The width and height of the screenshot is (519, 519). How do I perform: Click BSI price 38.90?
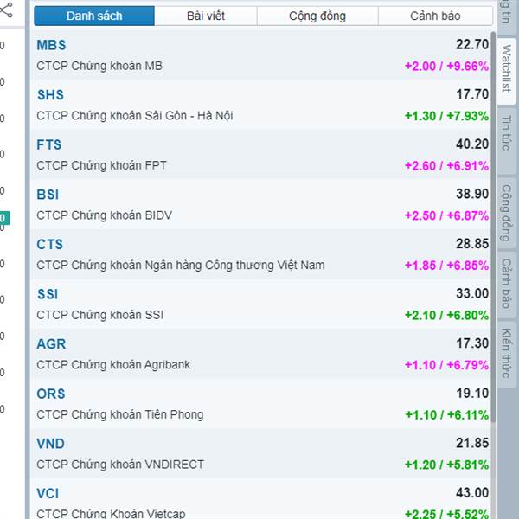[x=472, y=194]
